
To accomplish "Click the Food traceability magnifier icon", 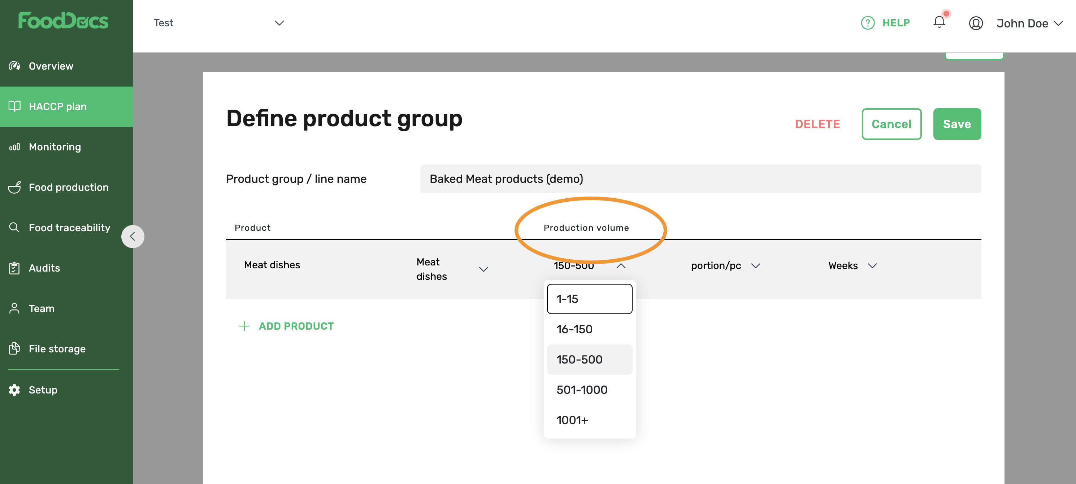I will [14, 228].
